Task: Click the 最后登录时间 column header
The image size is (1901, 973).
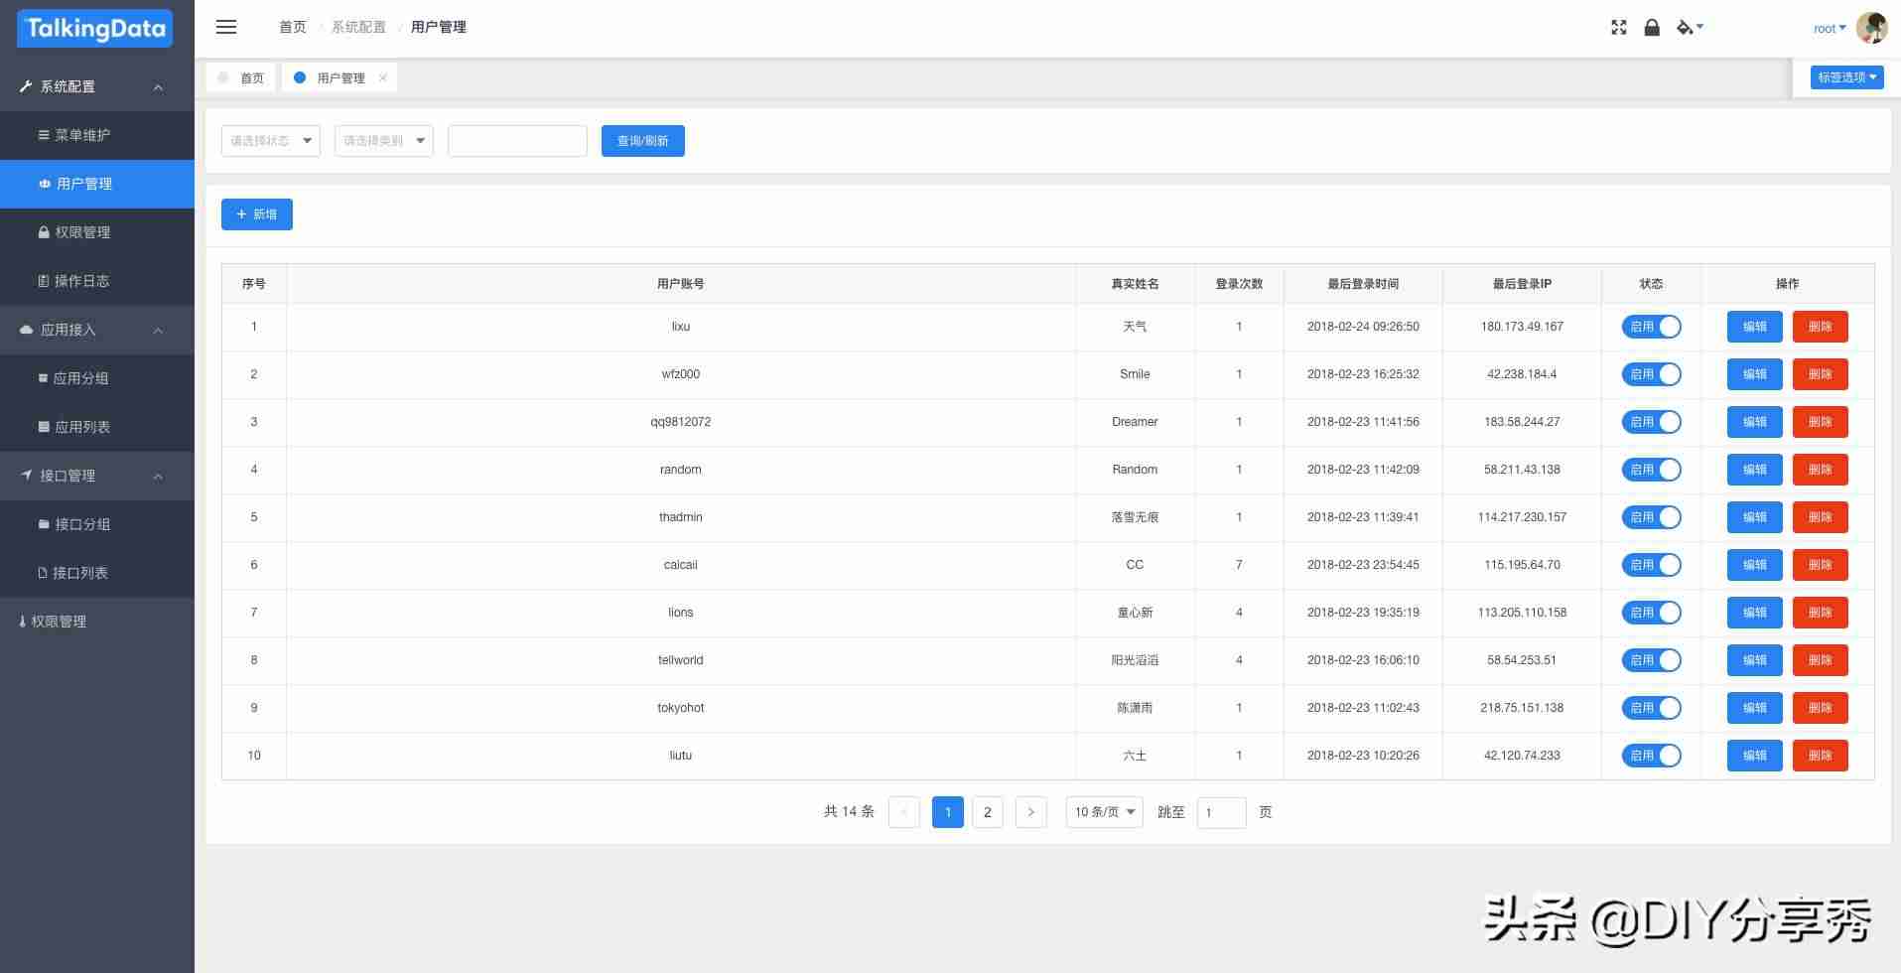Action: point(1363,284)
